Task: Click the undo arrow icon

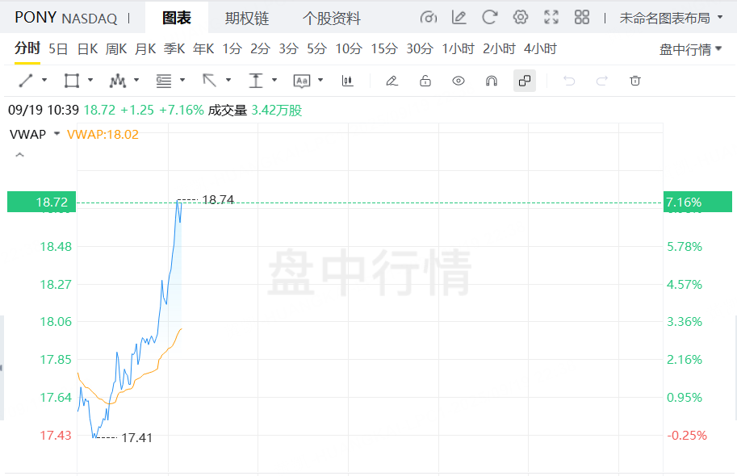Action: pos(569,81)
